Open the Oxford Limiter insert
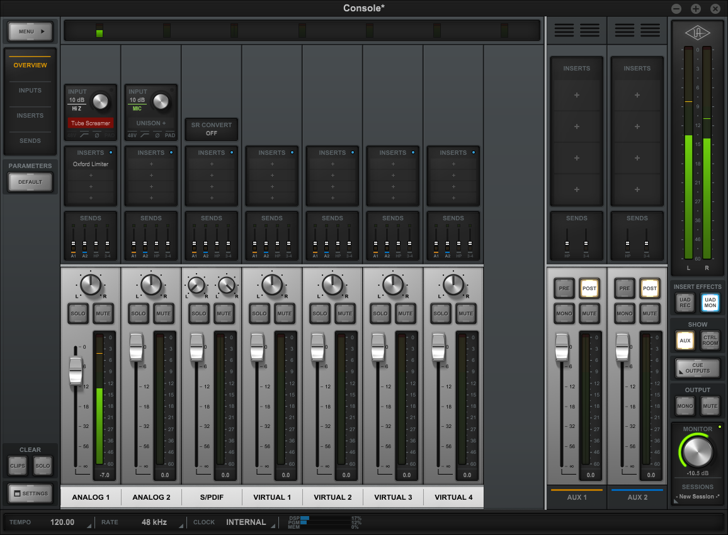 [91, 164]
